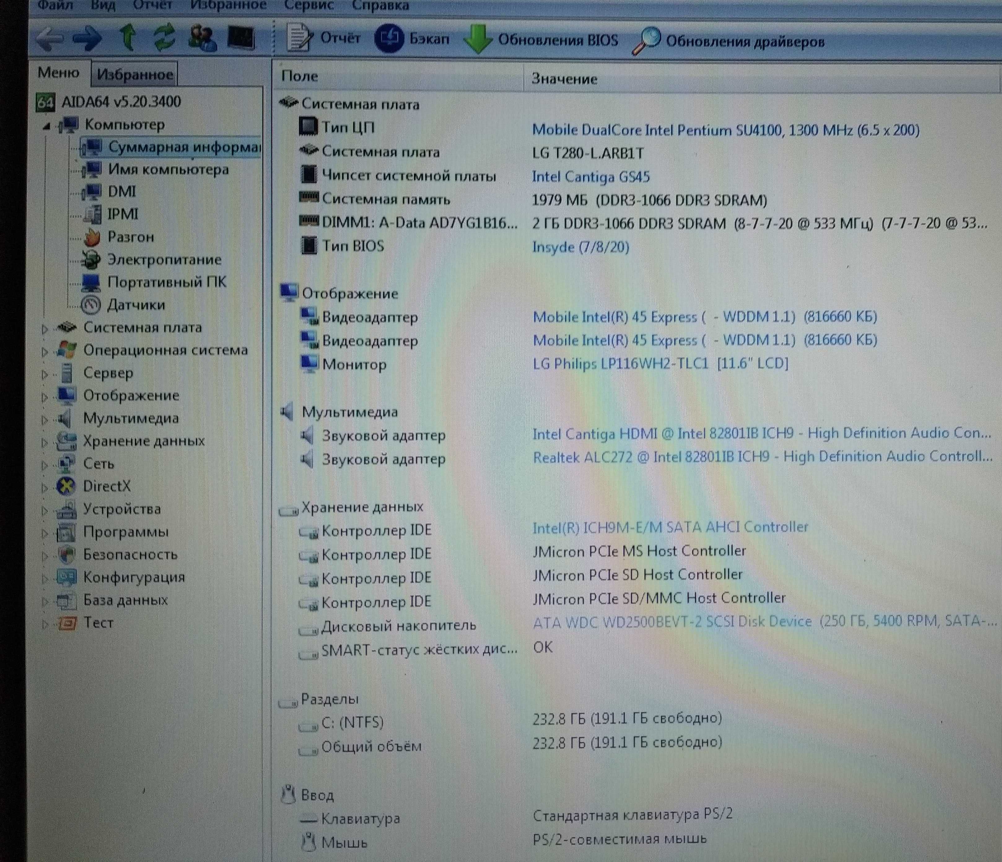Click the Forward navigation arrow

(x=88, y=39)
